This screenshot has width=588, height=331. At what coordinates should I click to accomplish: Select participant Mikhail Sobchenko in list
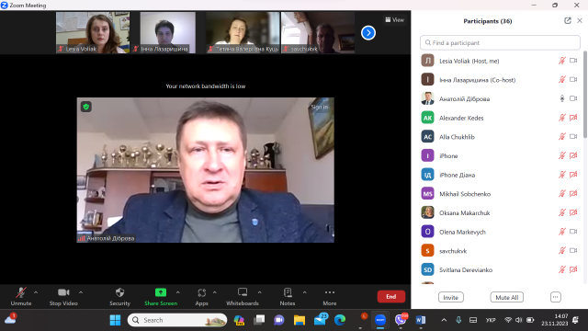[x=500, y=194]
